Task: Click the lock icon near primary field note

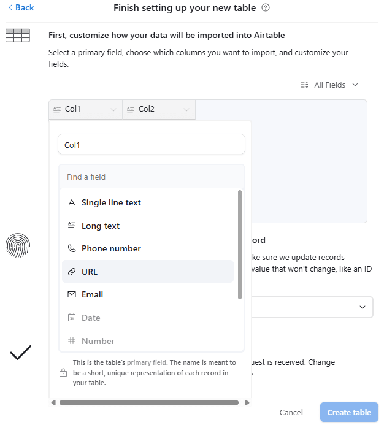Action: click(x=63, y=372)
